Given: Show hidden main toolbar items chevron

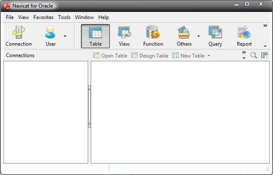Looking at the screenshot, I should (x=265, y=26).
